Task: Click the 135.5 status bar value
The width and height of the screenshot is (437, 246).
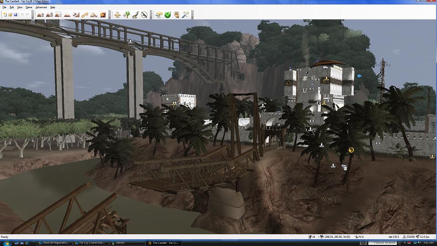Action: pyautogui.click(x=394, y=237)
